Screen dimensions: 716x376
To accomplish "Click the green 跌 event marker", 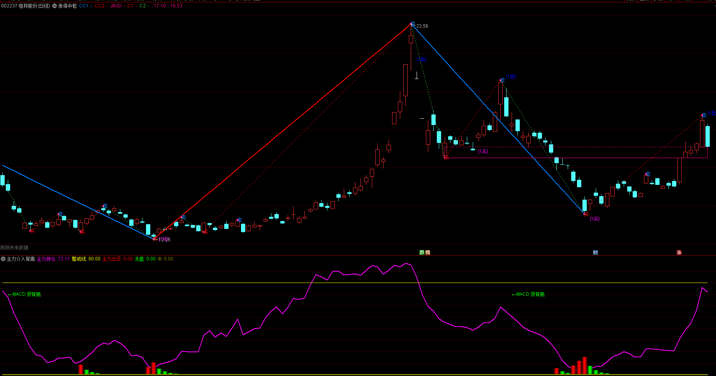I will 422,253.
